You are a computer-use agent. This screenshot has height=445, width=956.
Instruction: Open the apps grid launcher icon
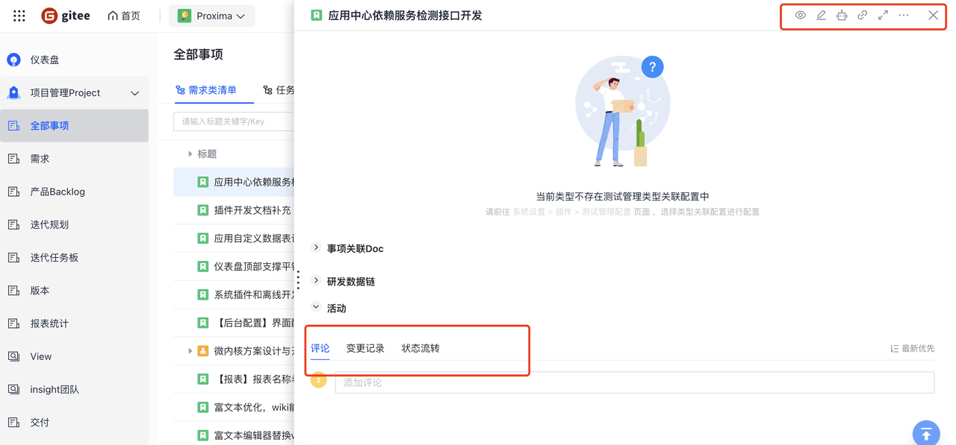(19, 16)
